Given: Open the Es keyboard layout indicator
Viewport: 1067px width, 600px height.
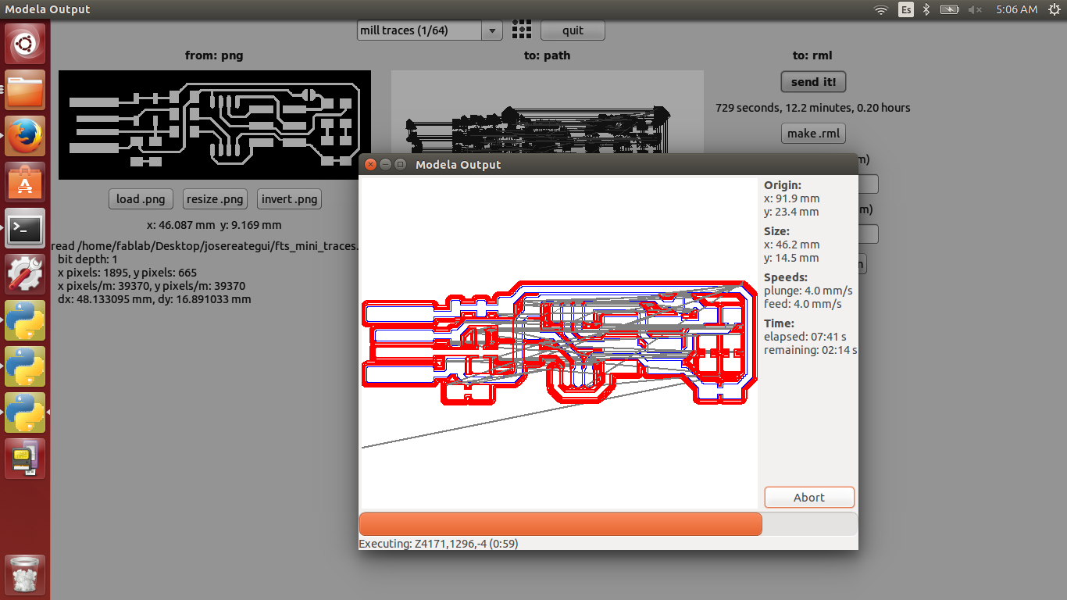Looking at the screenshot, I should click(x=906, y=9).
